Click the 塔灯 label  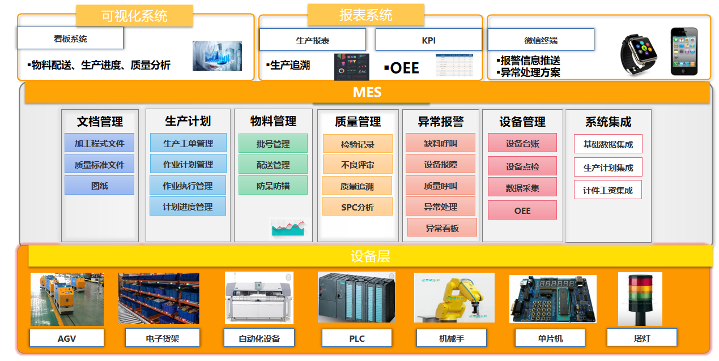(x=642, y=337)
